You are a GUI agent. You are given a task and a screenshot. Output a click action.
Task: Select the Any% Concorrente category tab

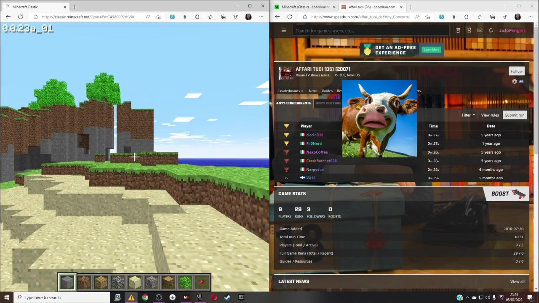294,103
